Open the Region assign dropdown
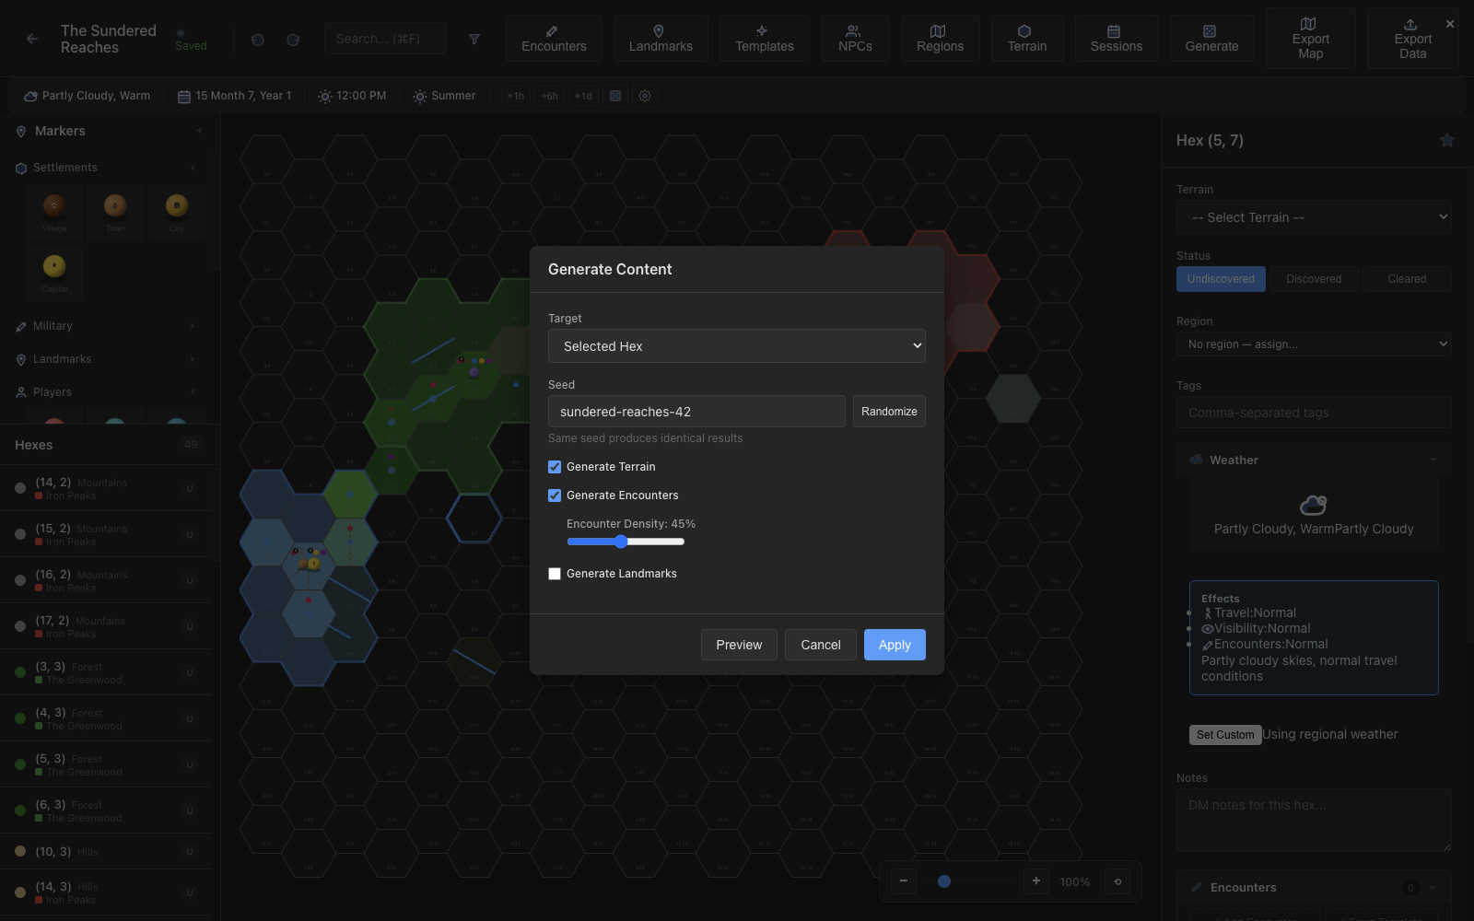The height and width of the screenshot is (921, 1474). 1314,344
